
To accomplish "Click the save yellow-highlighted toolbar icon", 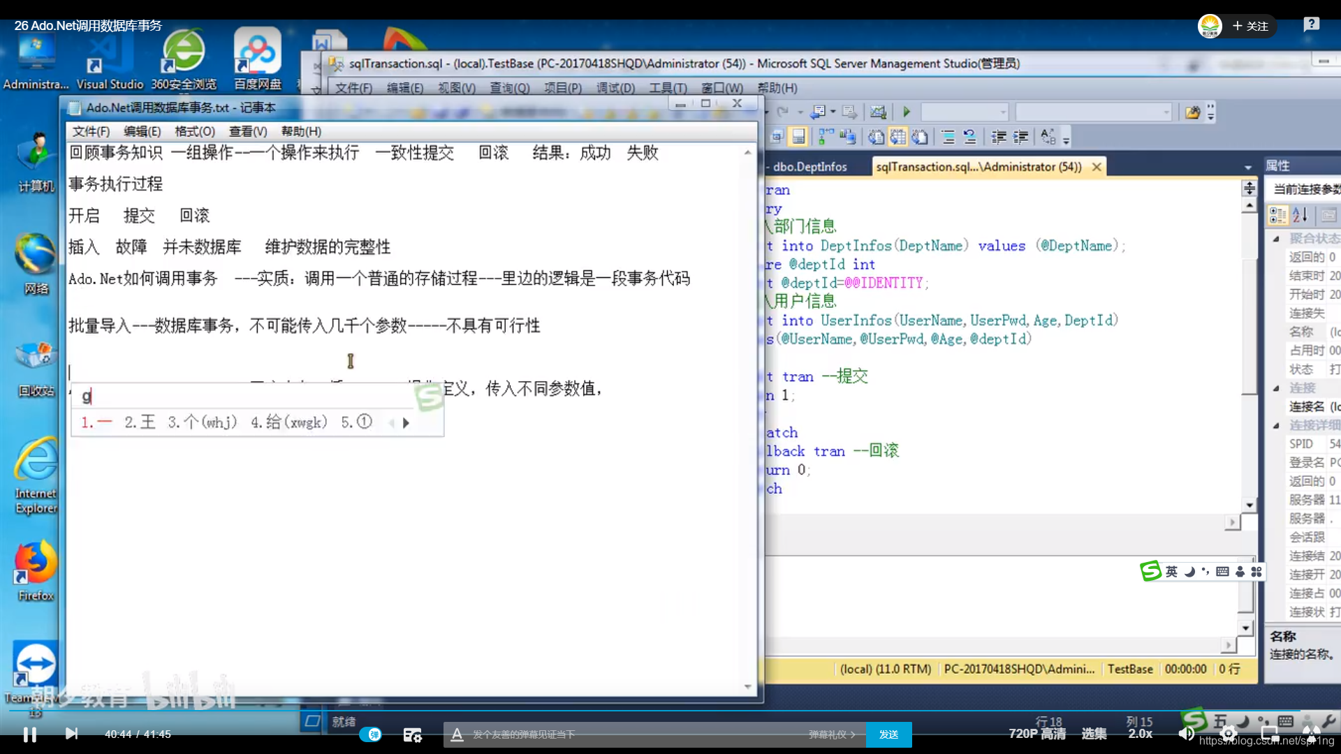I will tap(798, 137).
